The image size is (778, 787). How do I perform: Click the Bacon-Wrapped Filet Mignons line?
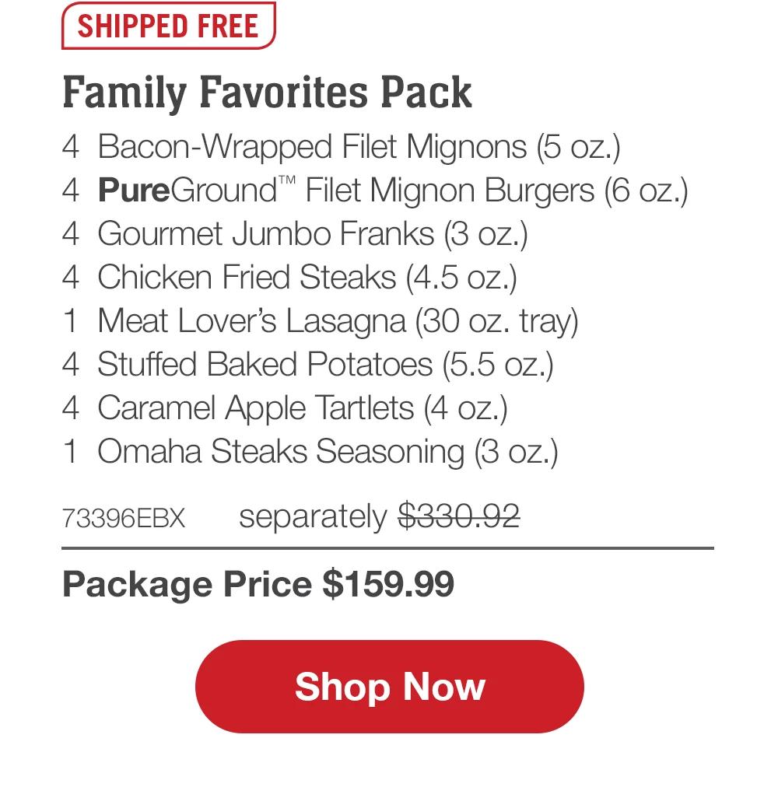click(x=342, y=145)
